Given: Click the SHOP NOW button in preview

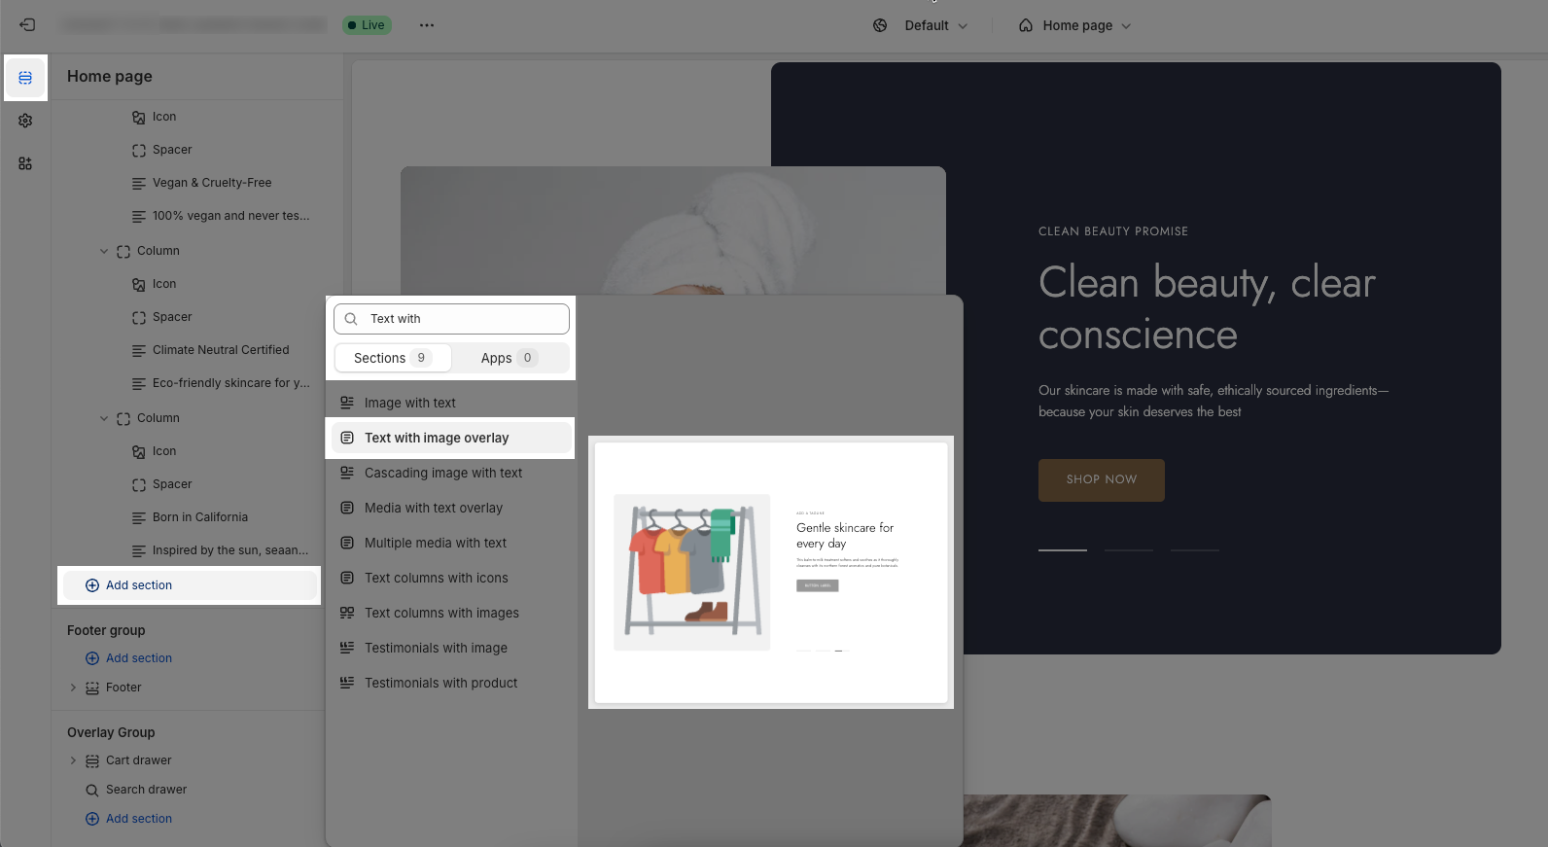Looking at the screenshot, I should coord(1101,479).
